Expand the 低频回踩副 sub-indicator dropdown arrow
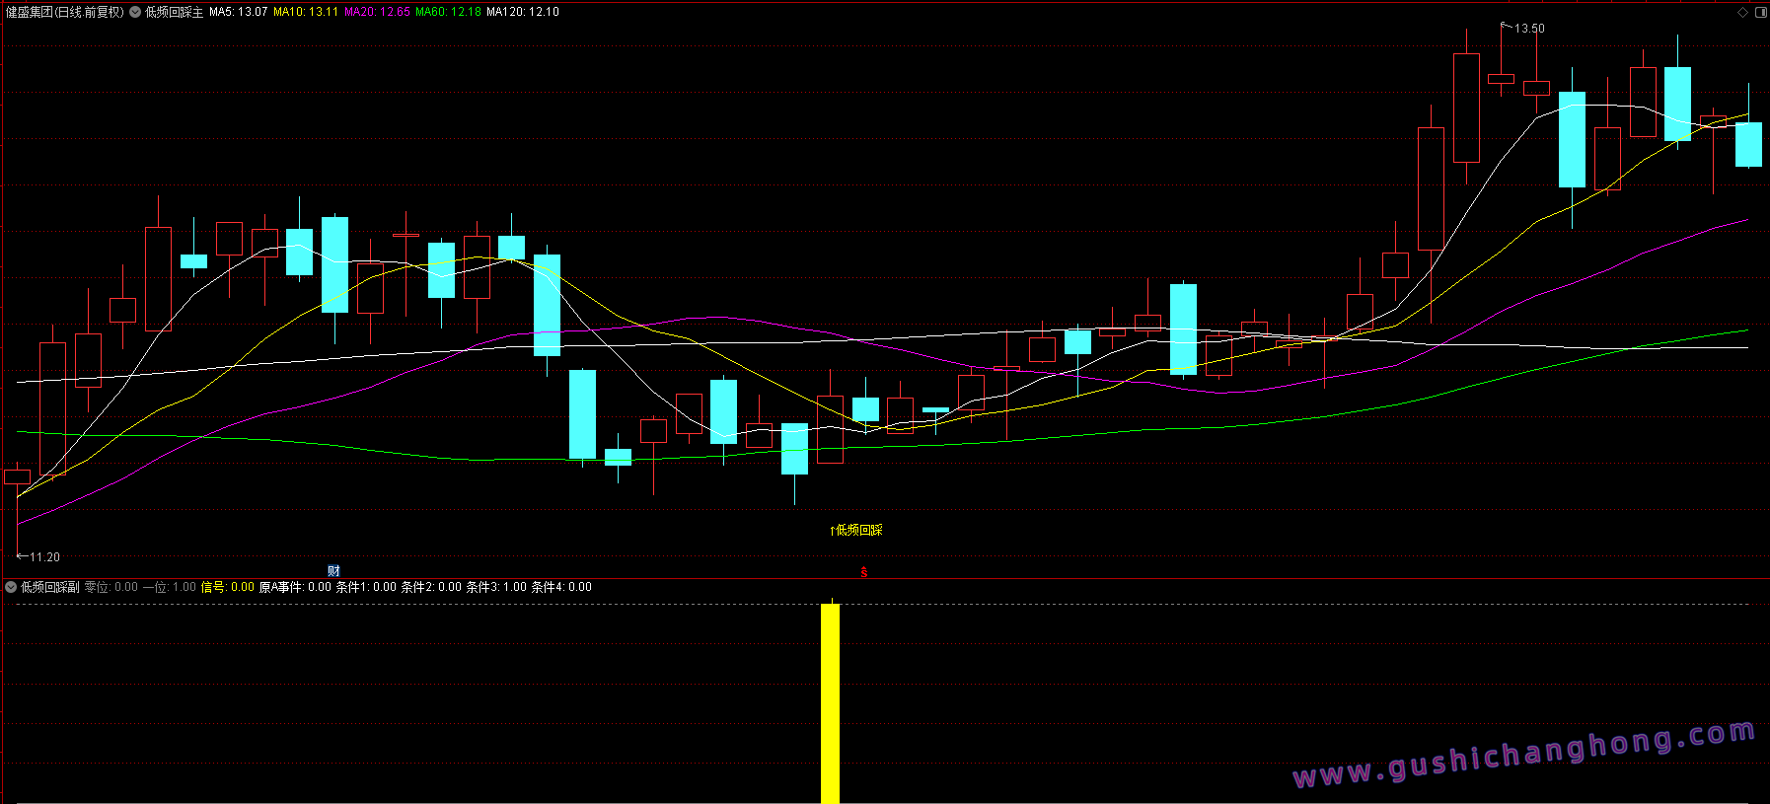This screenshot has height=804, width=1770. [11, 587]
